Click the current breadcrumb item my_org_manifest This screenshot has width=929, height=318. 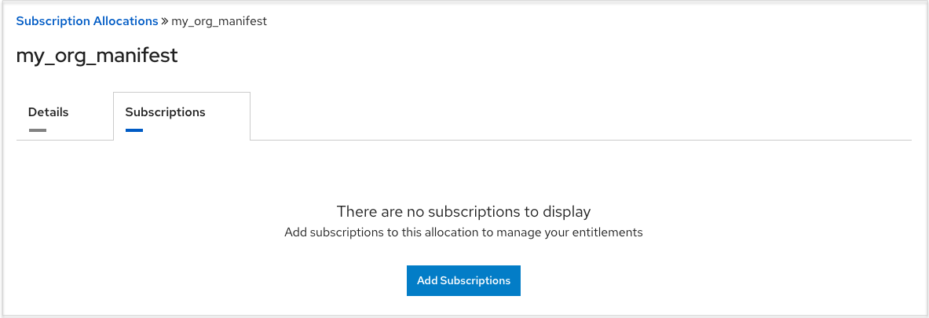(x=219, y=21)
